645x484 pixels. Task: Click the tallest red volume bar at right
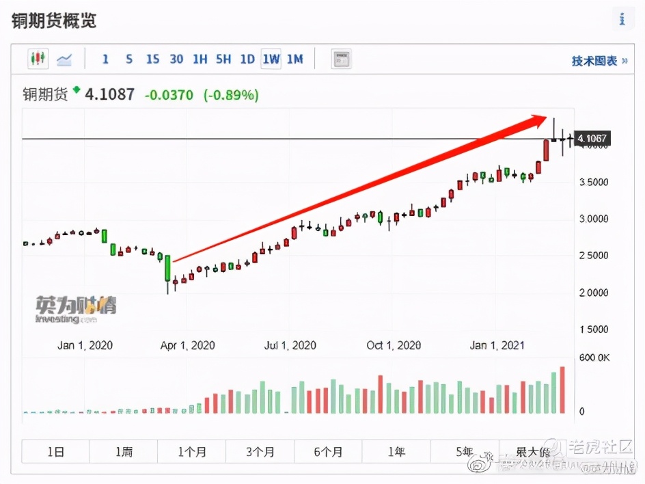click(x=562, y=390)
